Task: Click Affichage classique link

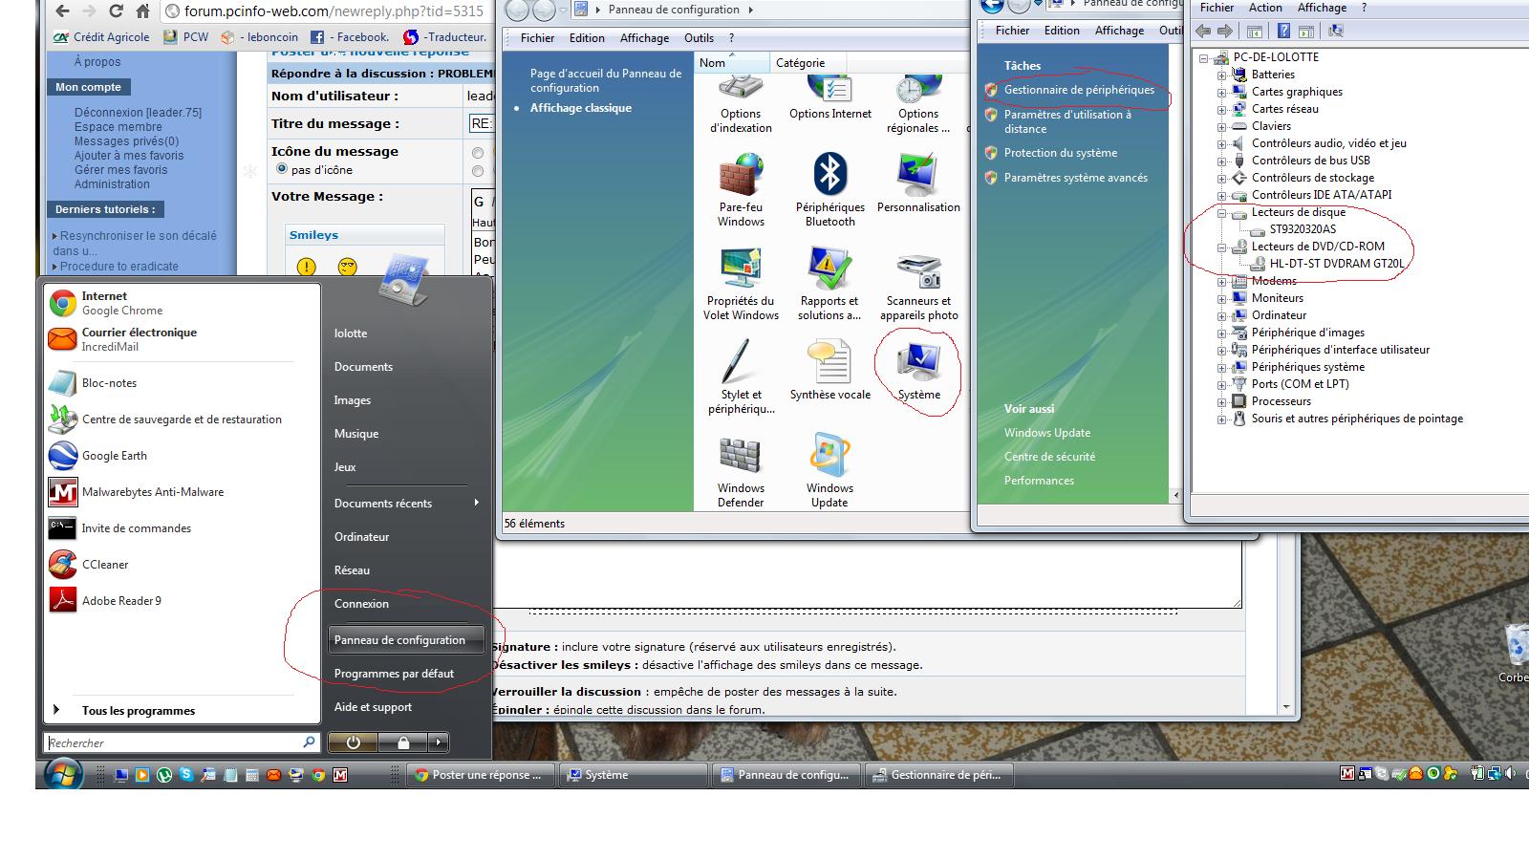Action: point(581,108)
